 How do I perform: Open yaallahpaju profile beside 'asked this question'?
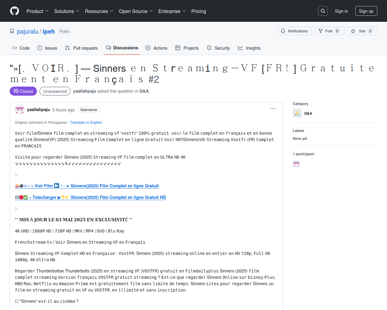pyautogui.click(x=85, y=91)
